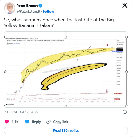Click the TradingView logo in chart

coord(10,104)
